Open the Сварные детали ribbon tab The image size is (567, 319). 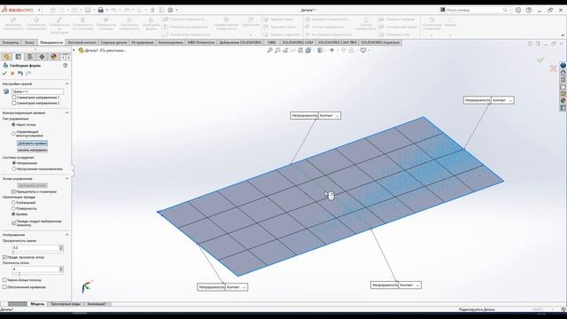[113, 43]
